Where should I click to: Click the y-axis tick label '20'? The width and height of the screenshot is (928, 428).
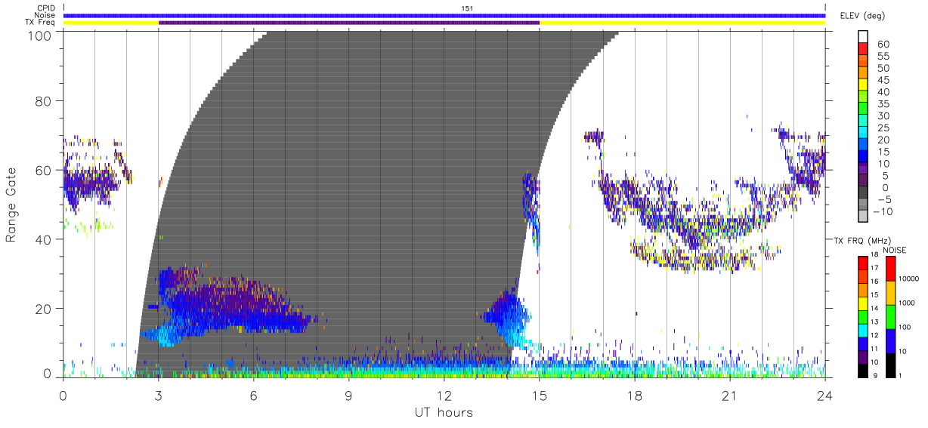pyautogui.click(x=44, y=309)
